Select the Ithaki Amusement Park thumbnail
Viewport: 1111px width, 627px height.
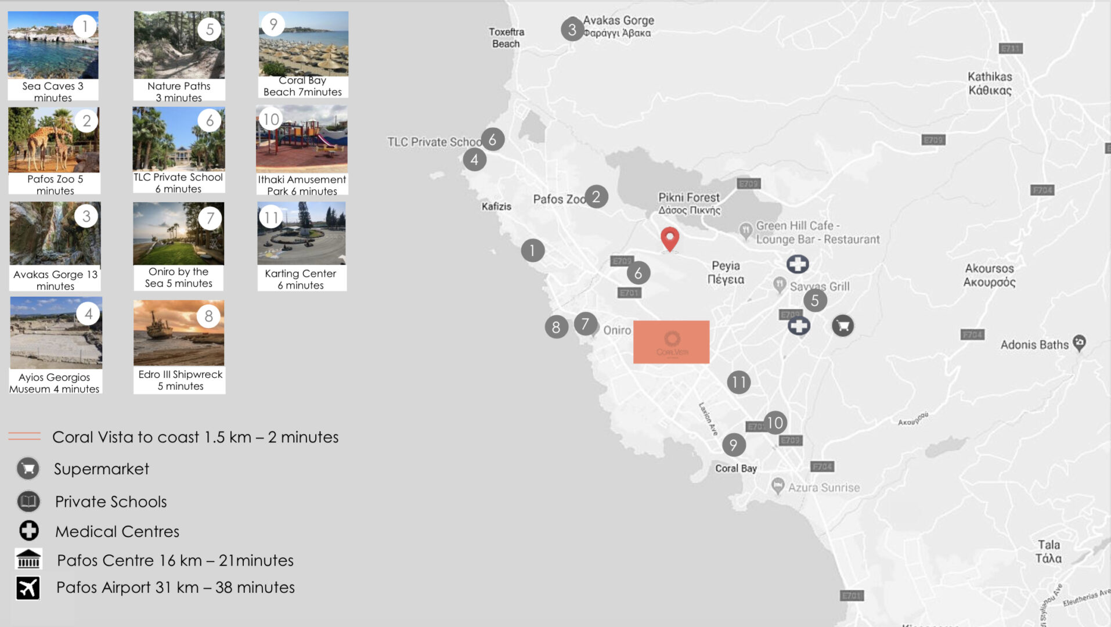click(302, 139)
